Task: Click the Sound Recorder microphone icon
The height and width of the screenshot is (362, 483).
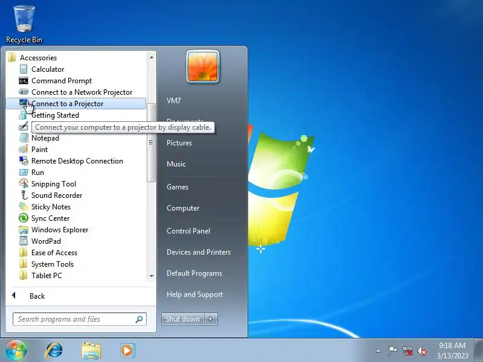Action: point(24,195)
